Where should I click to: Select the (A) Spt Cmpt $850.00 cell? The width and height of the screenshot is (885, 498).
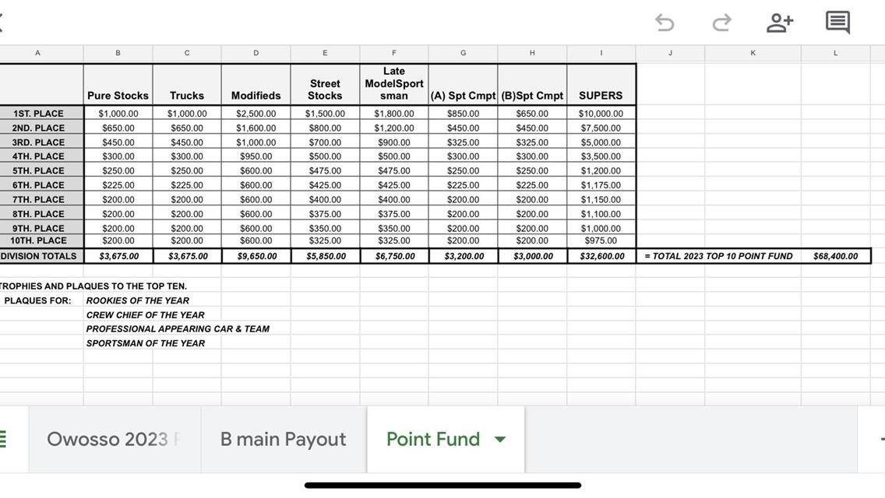point(463,114)
